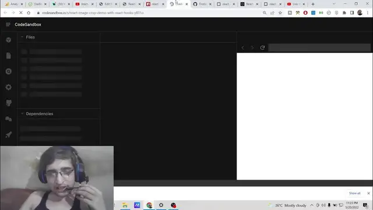Close the downloads bar
Viewport: 373px width, 210px height.
pyautogui.click(x=368, y=193)
